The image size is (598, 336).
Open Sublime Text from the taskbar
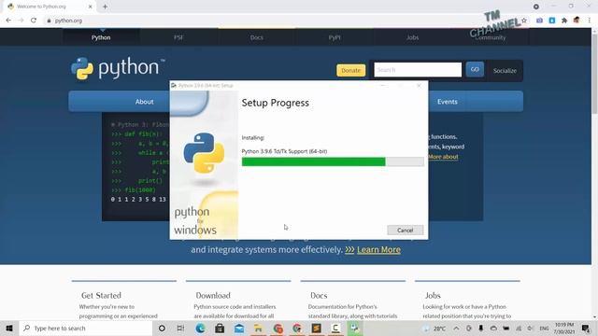(316, 328)
